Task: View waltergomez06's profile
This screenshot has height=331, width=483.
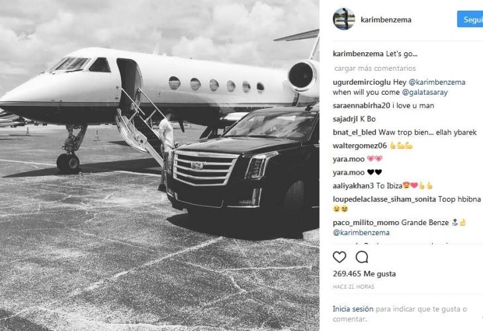Action: point(359,146)
